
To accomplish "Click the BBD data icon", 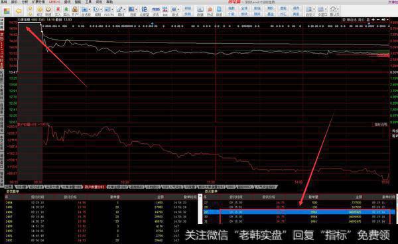I will [165, 9].
